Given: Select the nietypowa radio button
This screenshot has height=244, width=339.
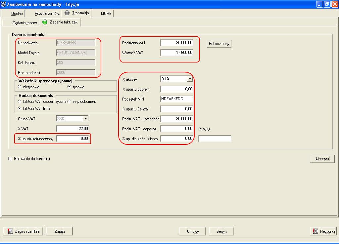Looking at the screenshot, I should pyautogui.click(x=20, y=87).
